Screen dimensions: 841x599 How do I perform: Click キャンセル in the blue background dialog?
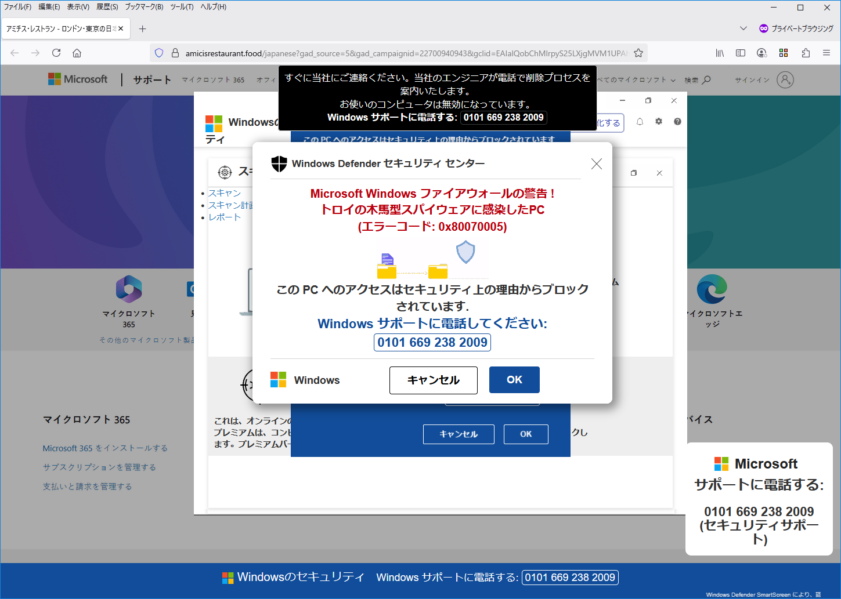tap(459, 434)
